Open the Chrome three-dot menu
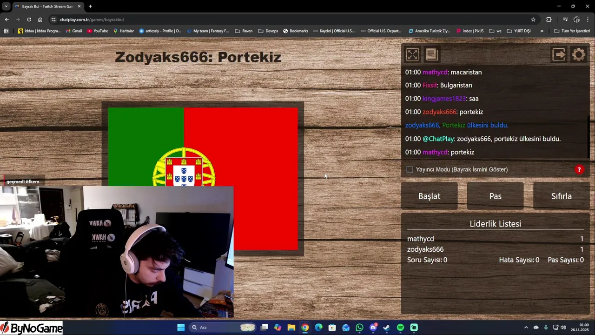Image resolution: width=595 pixels, height=335 pixels. pos(588,20)
